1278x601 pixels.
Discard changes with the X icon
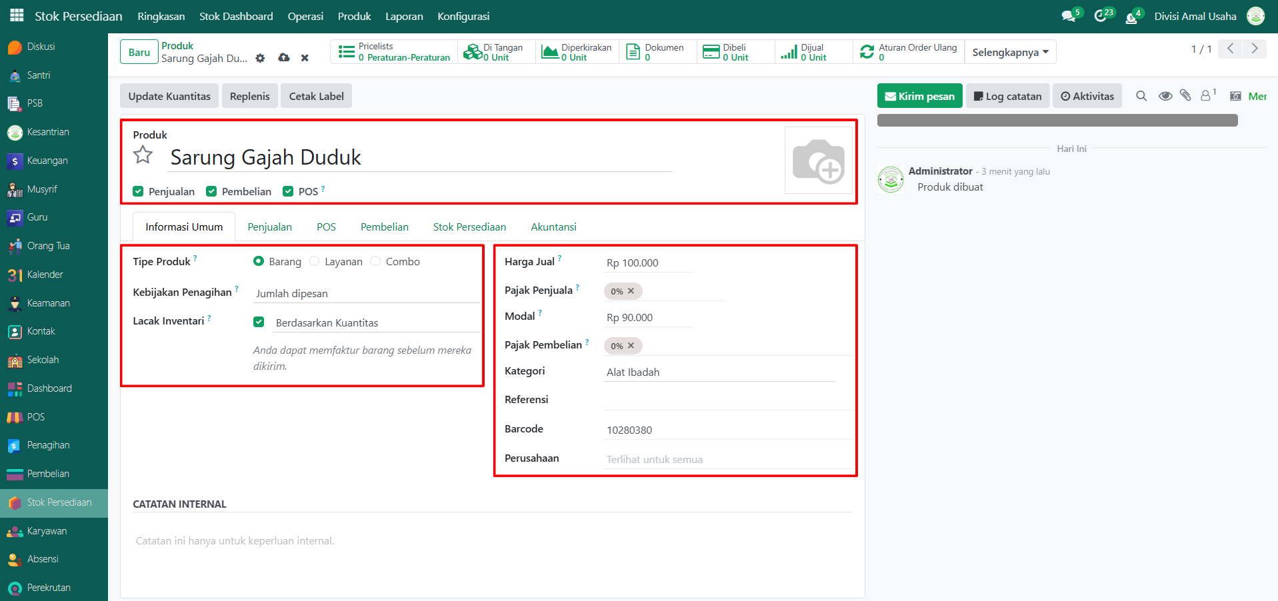[305, 59]
